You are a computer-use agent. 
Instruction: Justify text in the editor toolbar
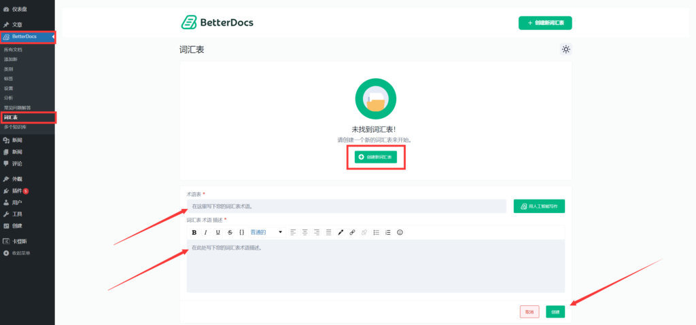328,232
